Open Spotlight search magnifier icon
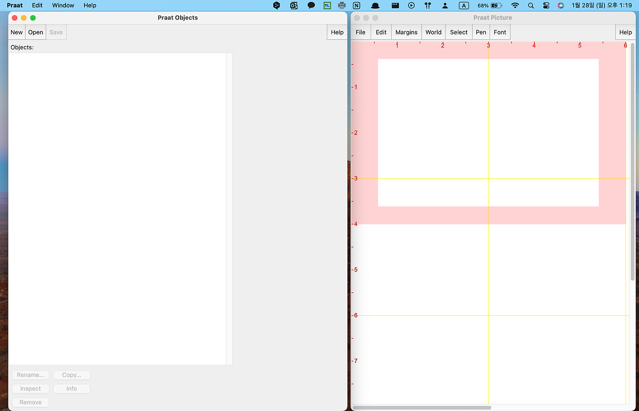This screenshot has width=639, height=411. tap(531, 5)
